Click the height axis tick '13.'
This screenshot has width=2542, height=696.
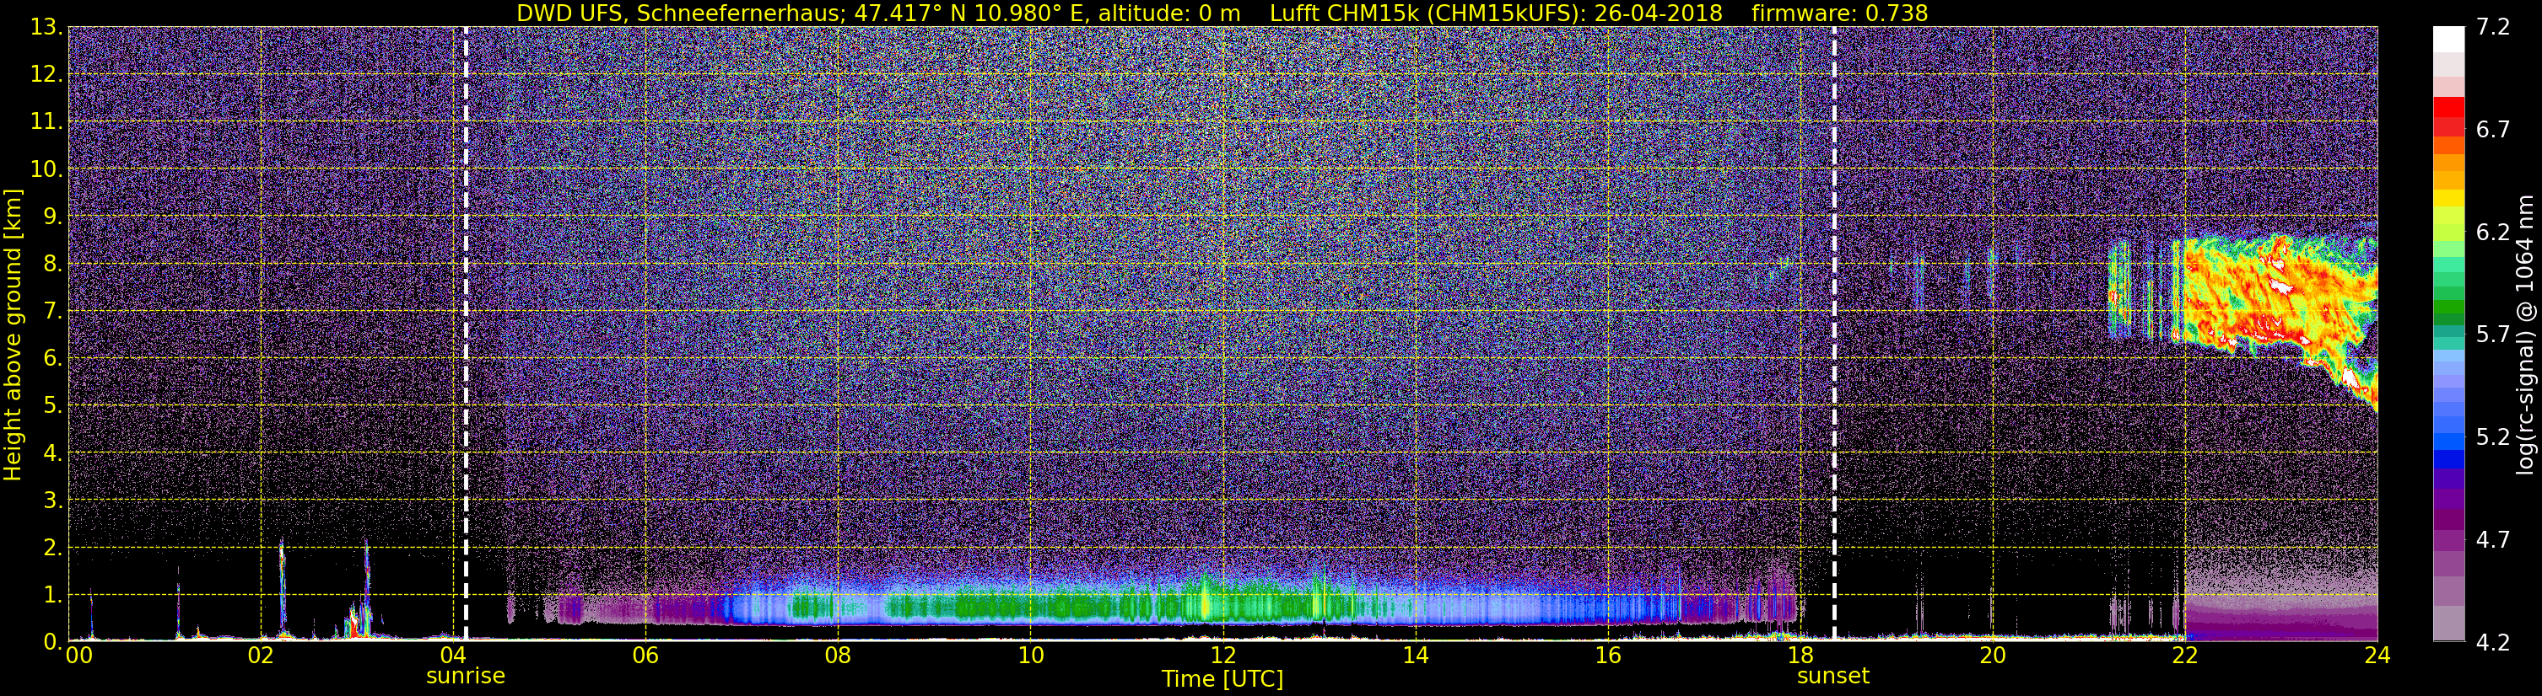(x=46, y=28)
